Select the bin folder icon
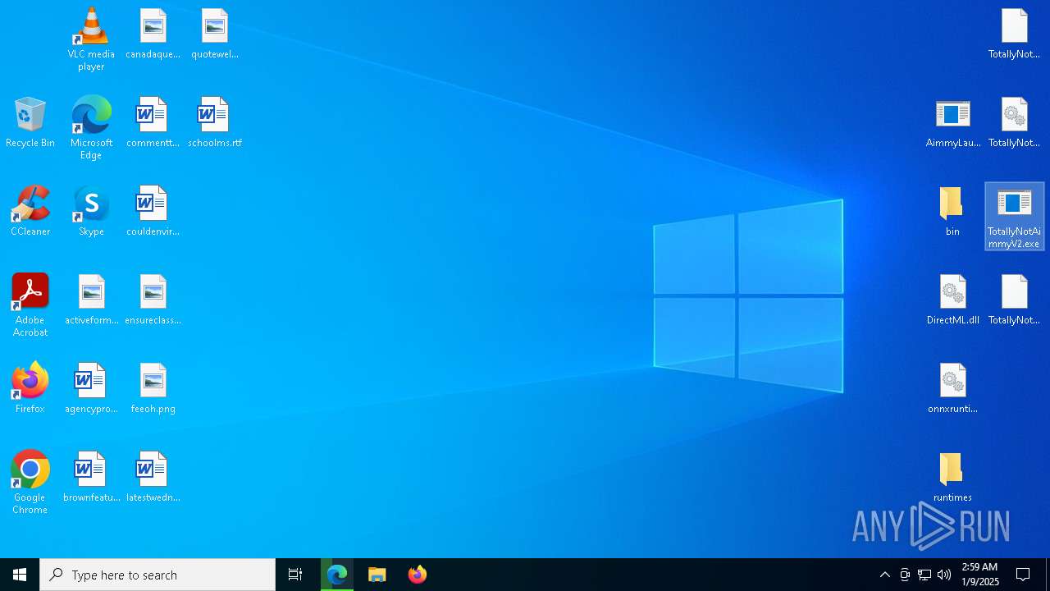The image size is (1050, 591). [952, 211]
